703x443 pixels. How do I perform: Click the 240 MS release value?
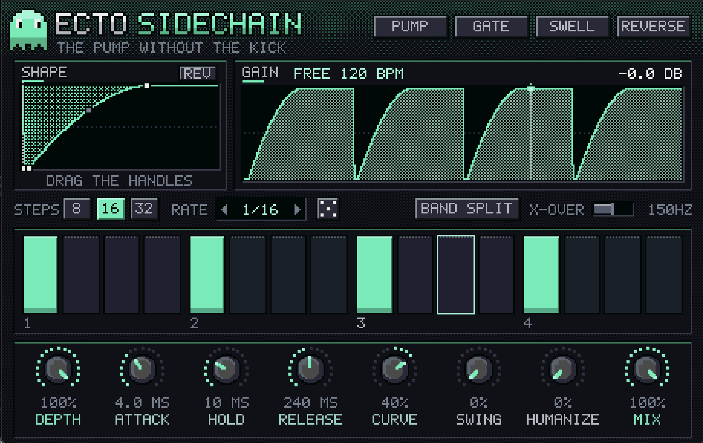coord(310,402)
